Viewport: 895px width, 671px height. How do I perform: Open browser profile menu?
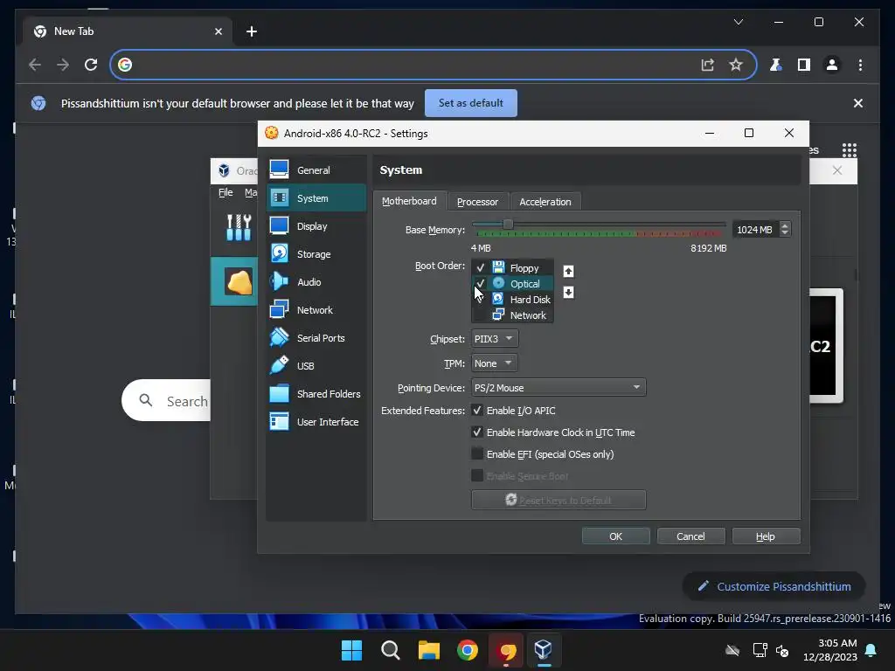[832, 65]
